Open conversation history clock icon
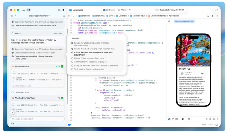The height and width of the screenshot is (133, 228). click(64, 16)
